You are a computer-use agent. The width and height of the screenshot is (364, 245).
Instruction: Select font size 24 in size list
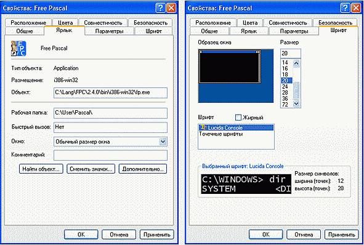285,87
